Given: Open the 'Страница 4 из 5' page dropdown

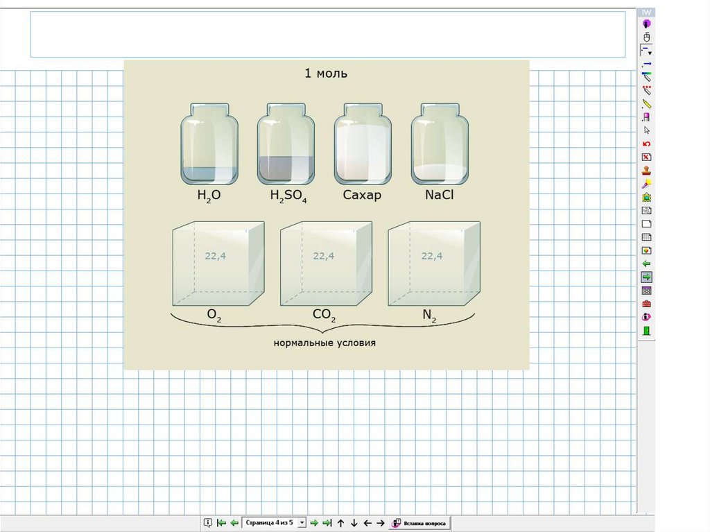Looking at the screenshot, I should (x=301, y=523).
